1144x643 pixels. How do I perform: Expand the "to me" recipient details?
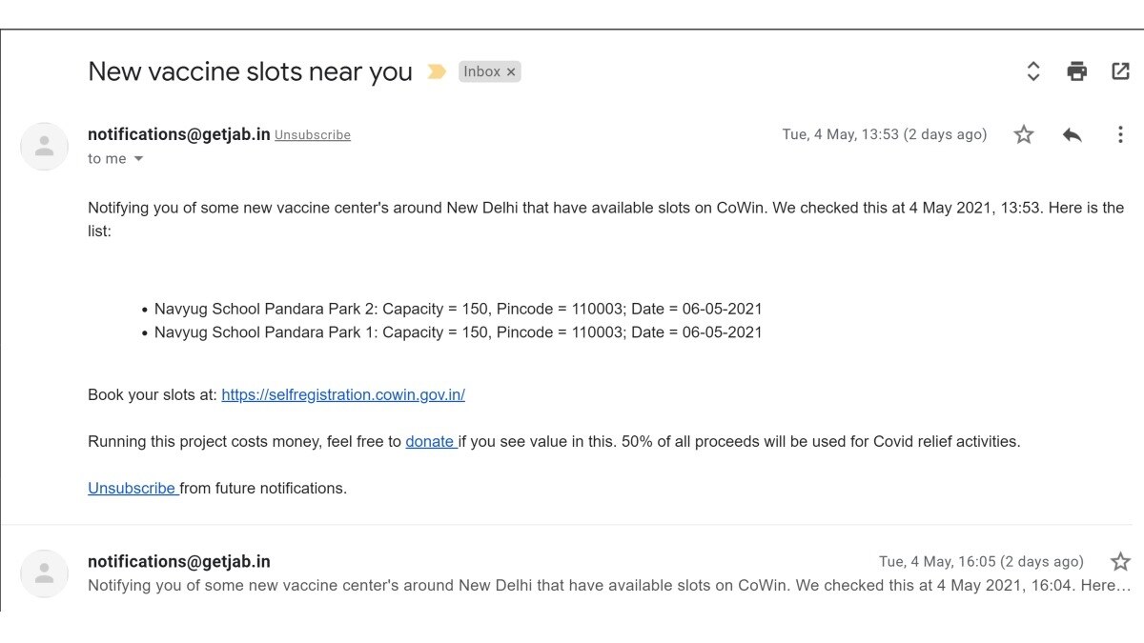[138, 159]
